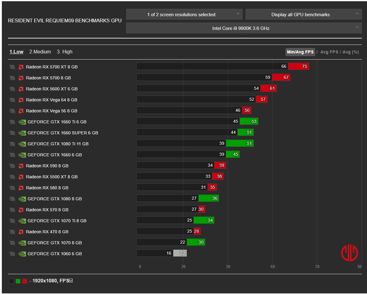The width and height of the screenshot is (367, 294).
Task: Click the green legend color swatch
Action: pos(18,281)
